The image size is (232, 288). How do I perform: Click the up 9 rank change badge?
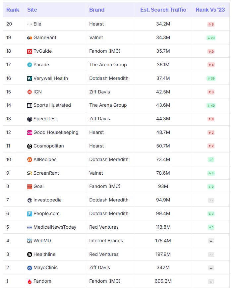(211, 51)
